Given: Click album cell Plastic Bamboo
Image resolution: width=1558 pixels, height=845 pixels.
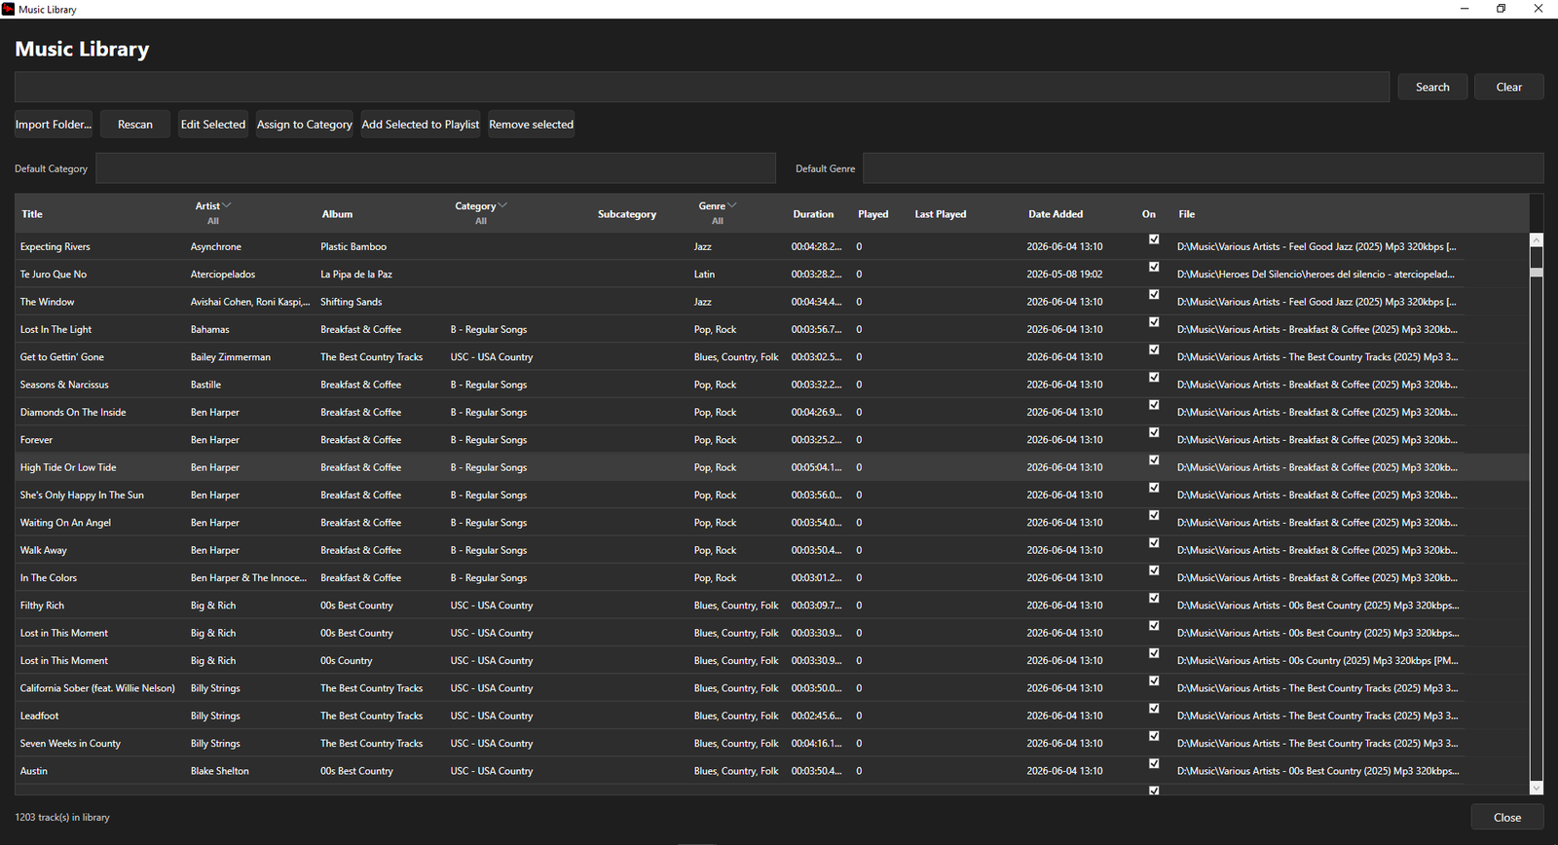Looking at the screenshot, I should point(353,246).
